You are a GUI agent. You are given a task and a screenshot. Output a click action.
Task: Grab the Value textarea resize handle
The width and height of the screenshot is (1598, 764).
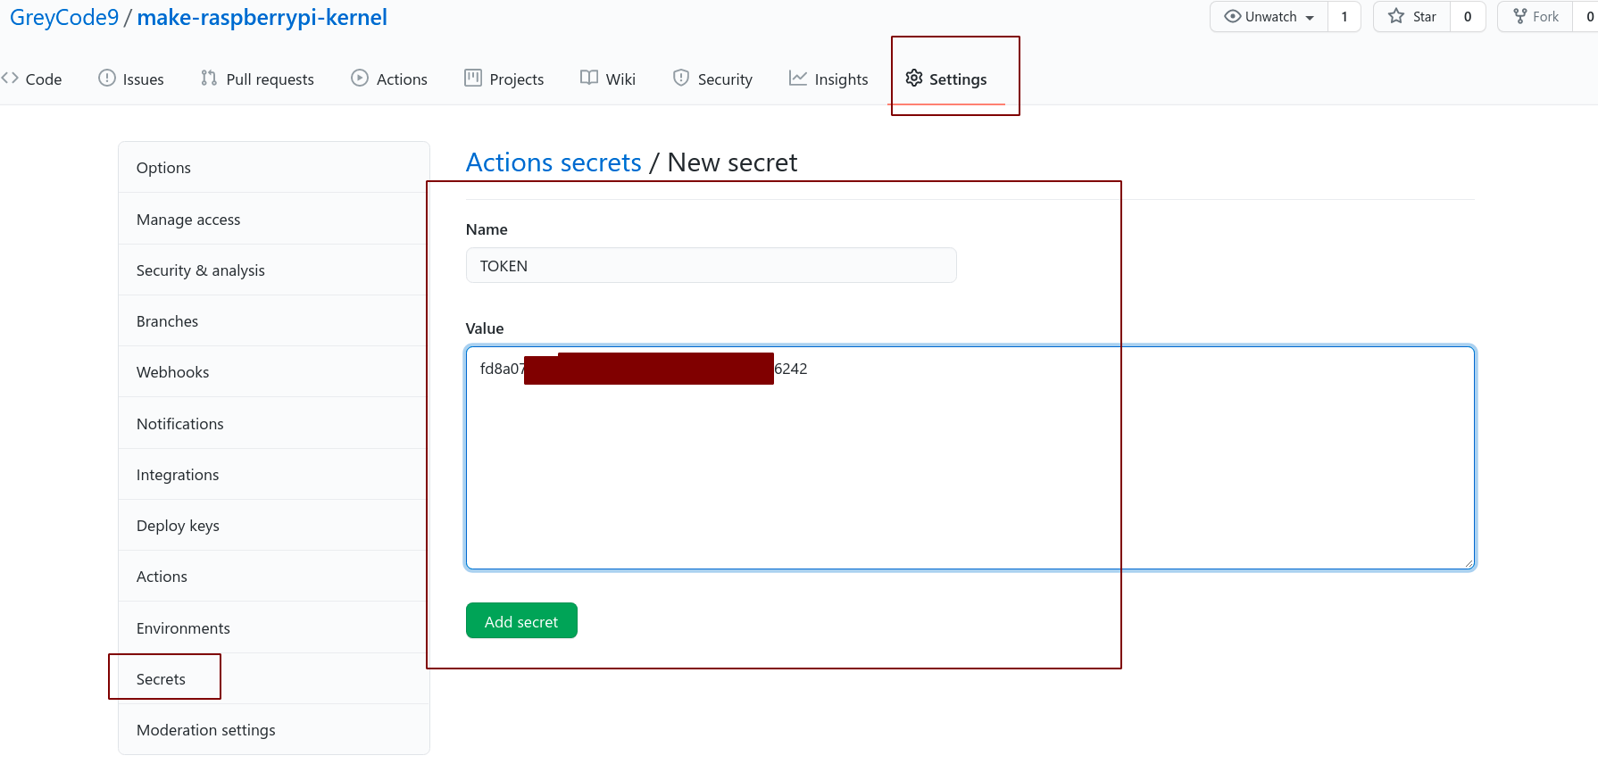click(x=1469, y=563)
